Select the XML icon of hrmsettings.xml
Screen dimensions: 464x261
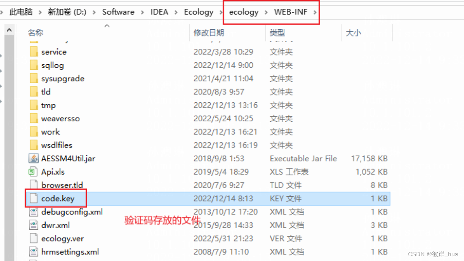[35, 251]
